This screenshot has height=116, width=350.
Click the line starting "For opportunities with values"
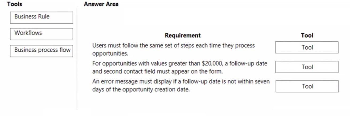[180, 64]
